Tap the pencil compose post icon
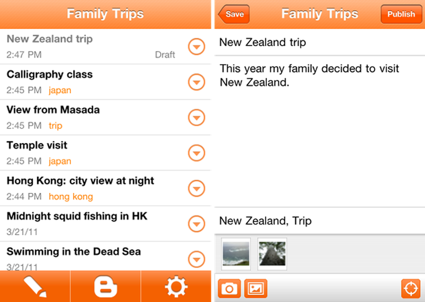The width and height of the screenshot is (425, 302). [35, 286]
